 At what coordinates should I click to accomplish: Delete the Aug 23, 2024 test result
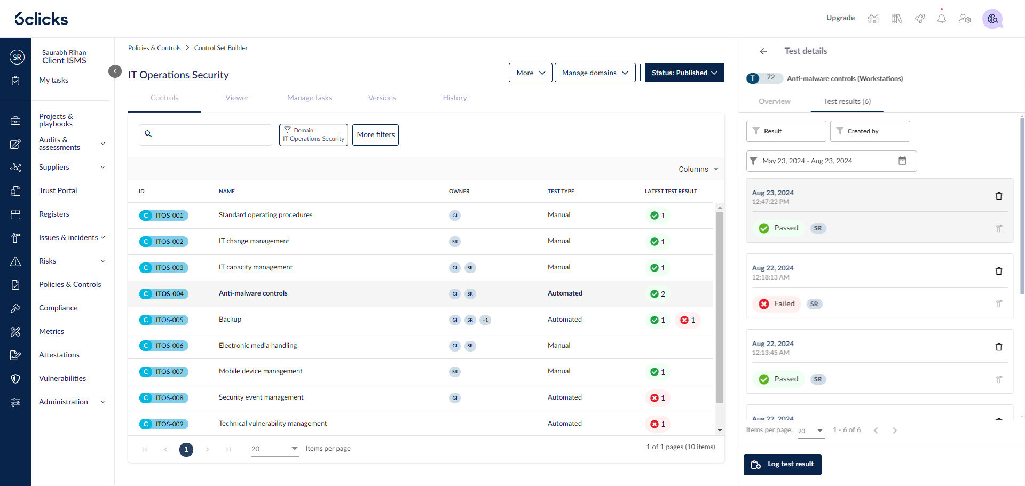(x=998, y=196)
